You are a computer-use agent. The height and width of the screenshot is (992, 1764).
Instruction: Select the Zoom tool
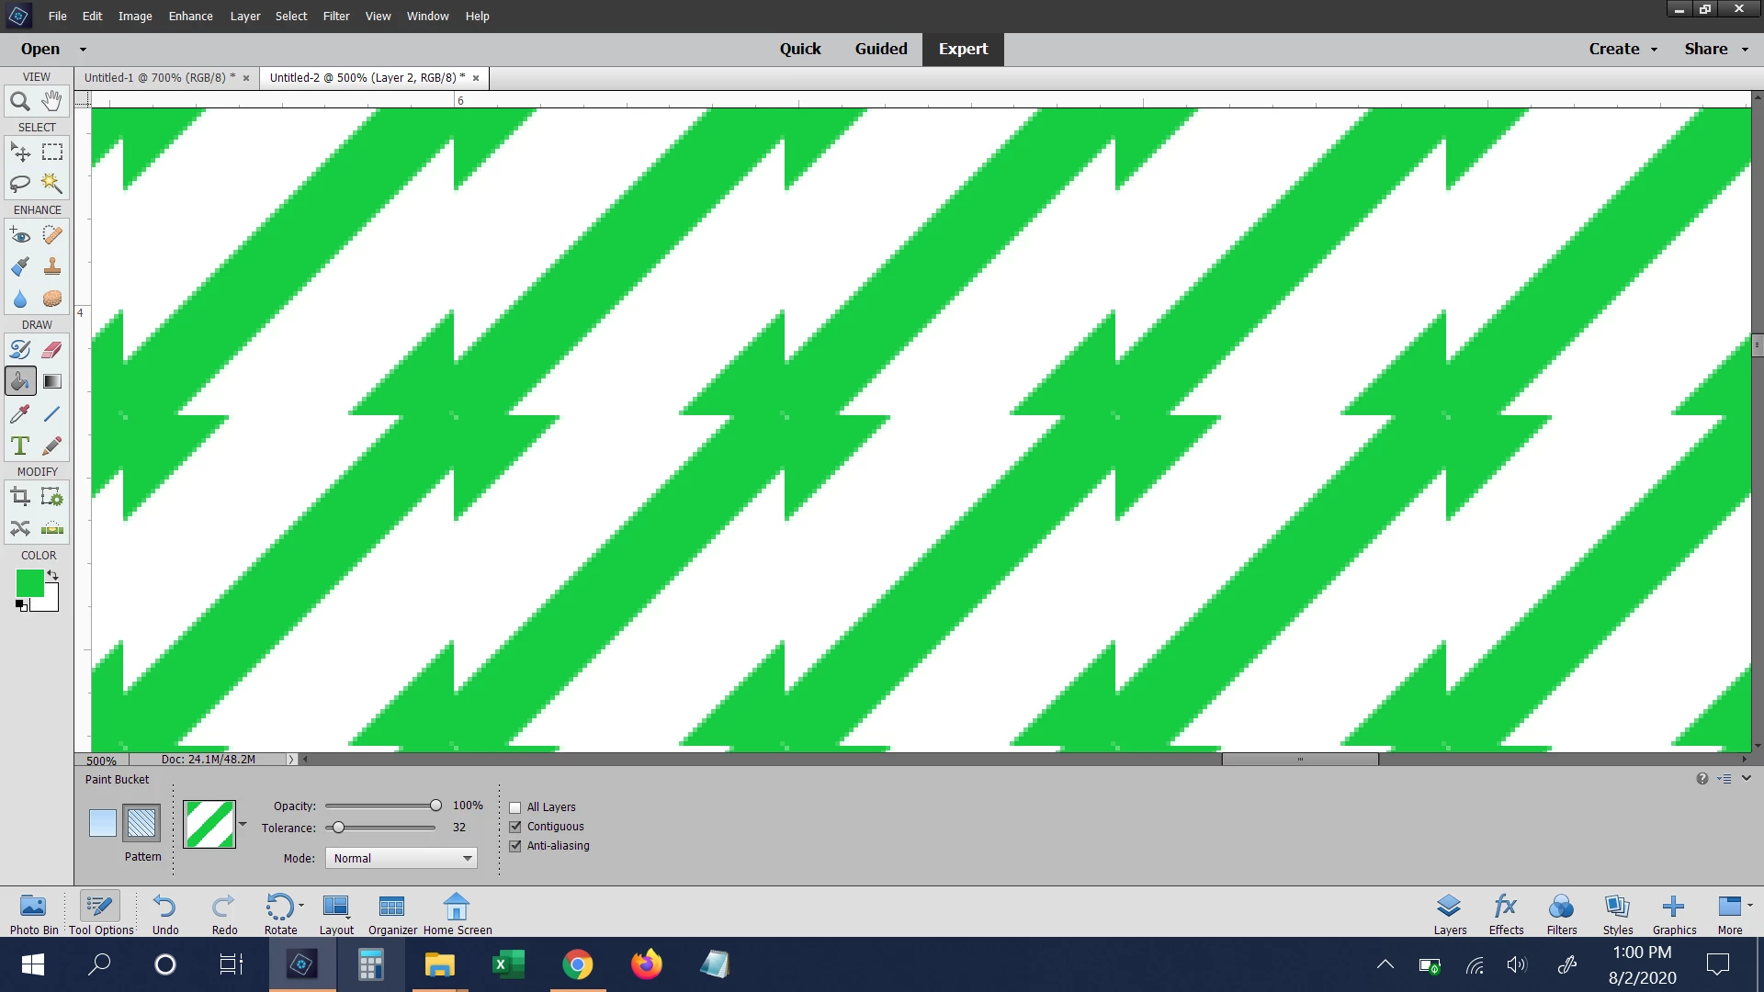click(19, 101)
